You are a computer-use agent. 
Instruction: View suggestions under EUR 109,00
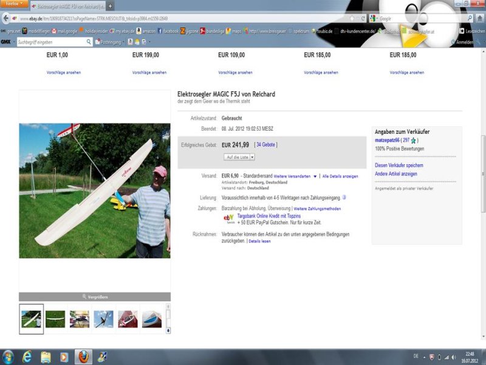tap(235, 72)
